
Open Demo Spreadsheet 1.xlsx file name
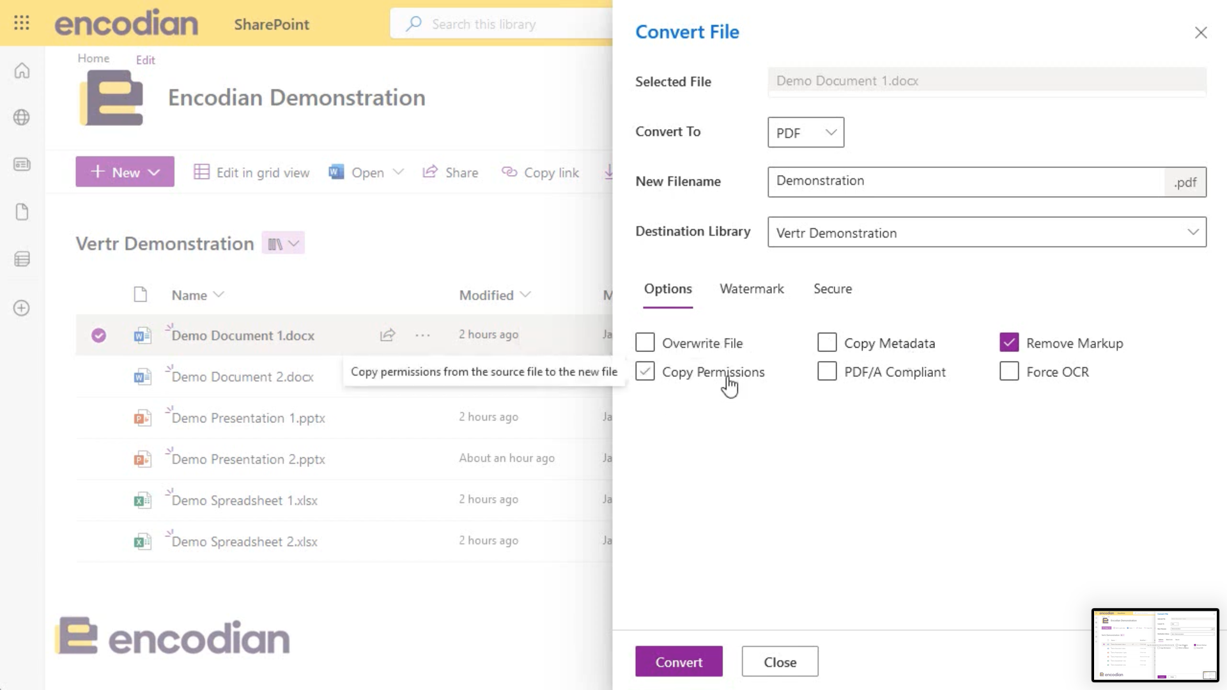pos(245,500)
